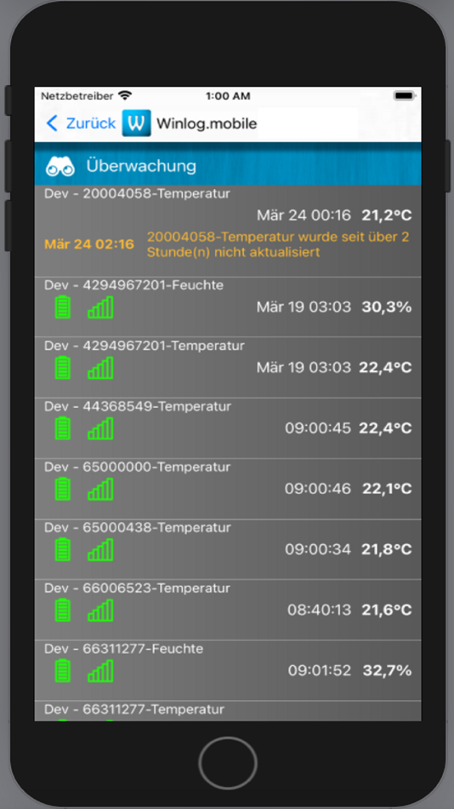Open Dev - 66311277-Temperatur row title

pyautogui.click(x=134, y=709)
